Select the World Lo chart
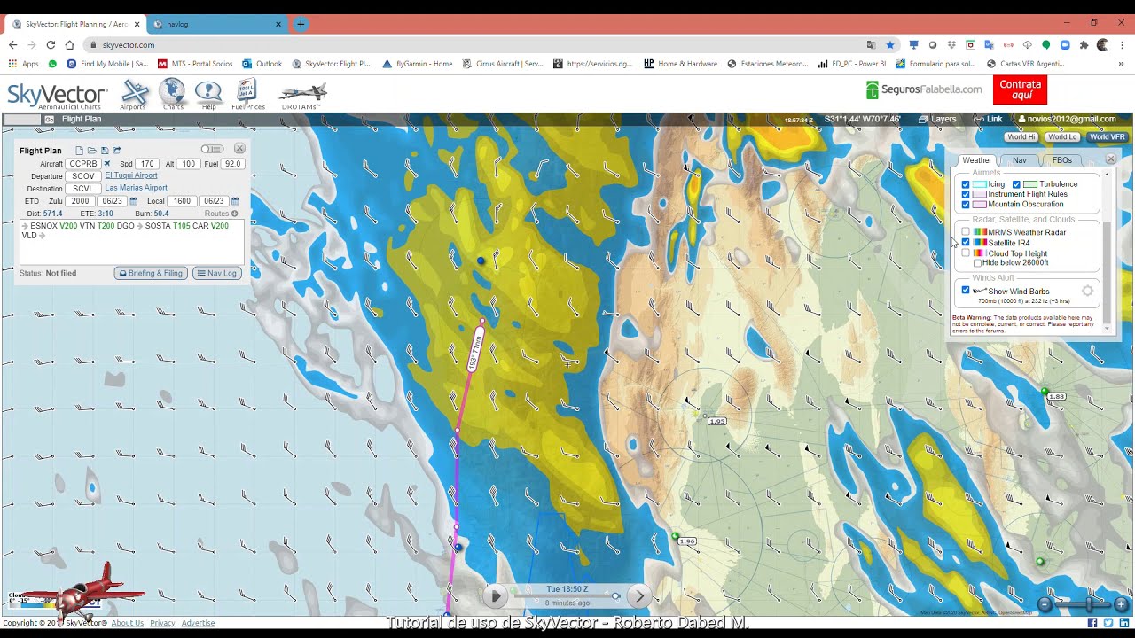This screenshot has height=638, width=1135. tap(1062, 137)
